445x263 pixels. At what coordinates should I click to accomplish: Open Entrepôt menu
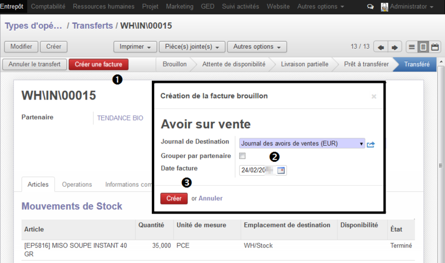click(x=12, y=6)
